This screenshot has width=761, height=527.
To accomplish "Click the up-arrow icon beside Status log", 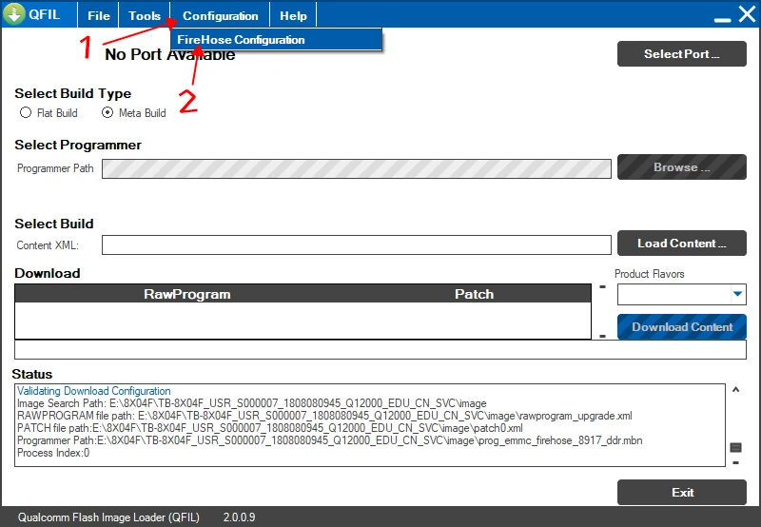I will pos(734,390).
